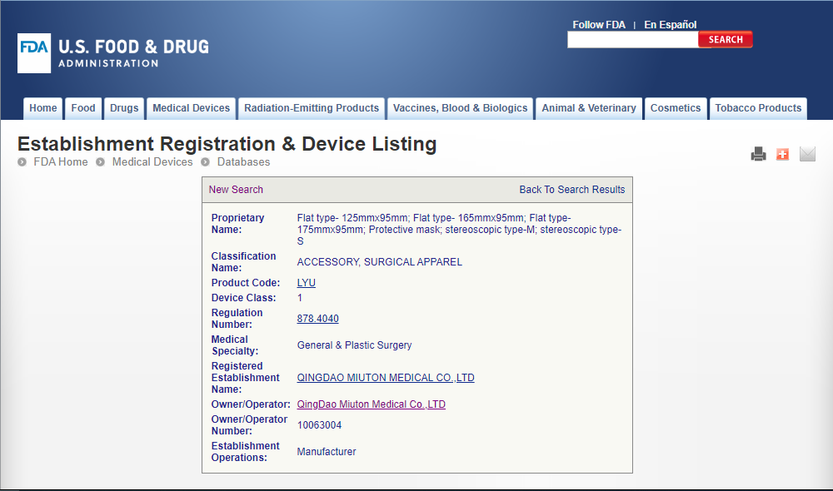
Task: Click General & Plastic Surgery value
Action: click(x=354, y=345)
